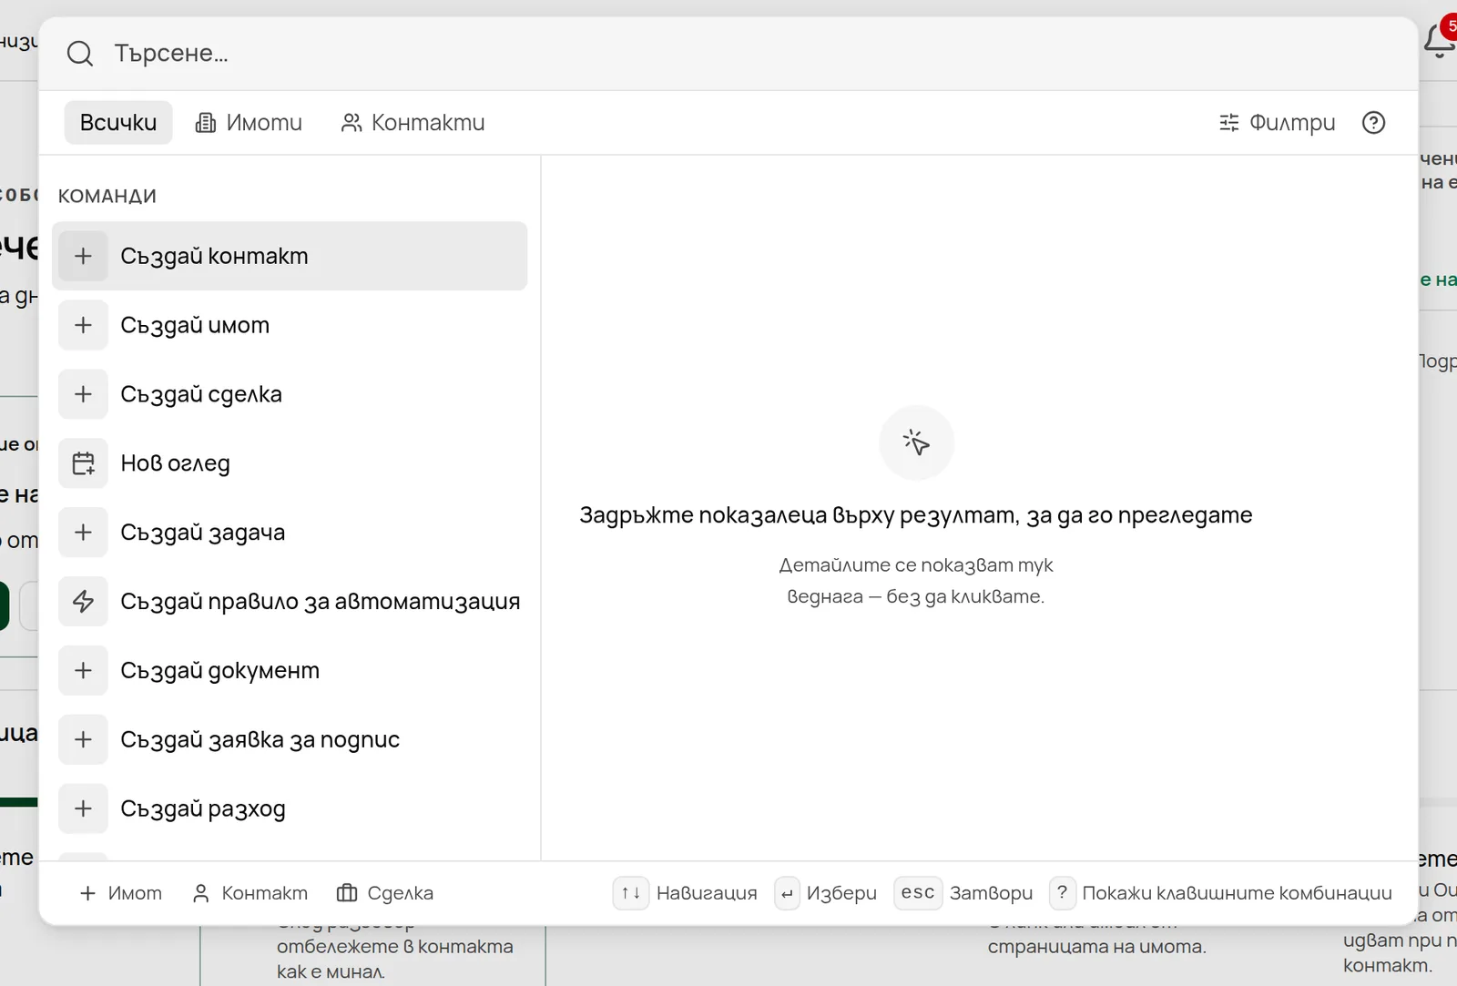Image resolution: width=1457 pixels, height=986 pixels.
Task: Click lightning icon for automation rule
Action: point(84,602)
